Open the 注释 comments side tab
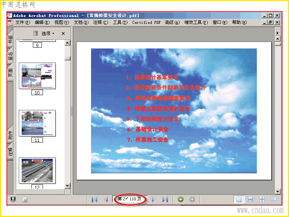This screenshot has height=217, width=289. [10, 151]
